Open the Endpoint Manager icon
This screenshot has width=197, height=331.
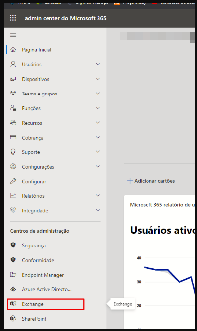click(13, 275)
